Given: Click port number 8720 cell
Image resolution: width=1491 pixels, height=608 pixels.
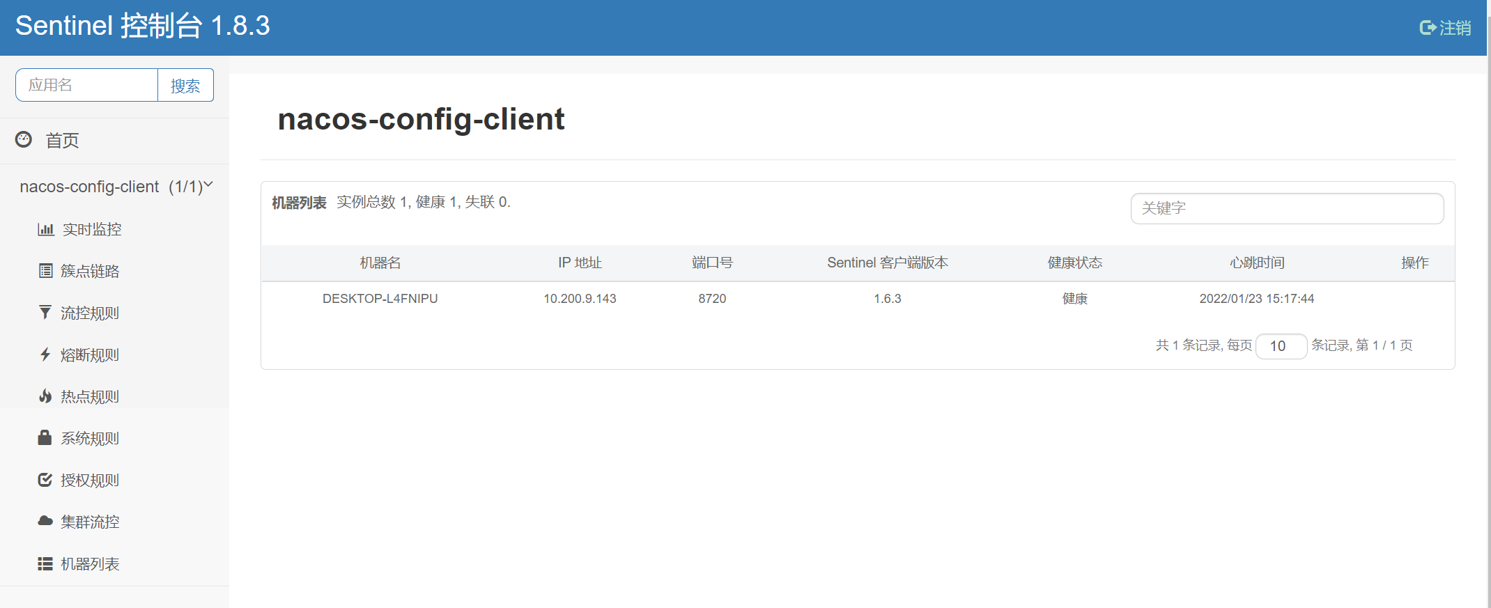Looking at the screenshot, I should [x=712, y=299].
